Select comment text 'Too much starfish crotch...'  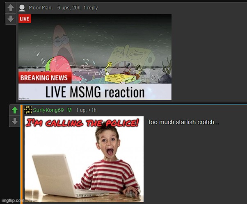coord(183,122)
